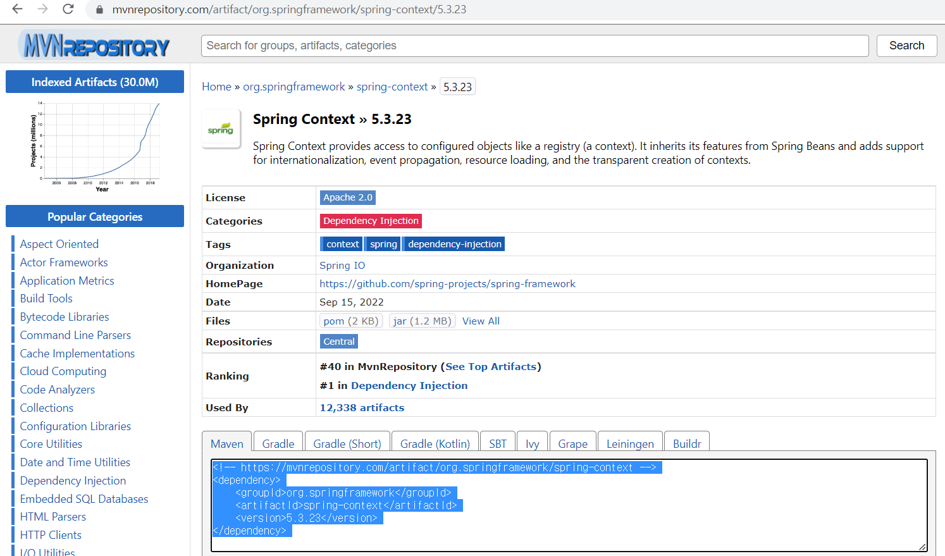Select the Sep 15, 2022 date text
The image size is (945, 556).
(x=352, y=302)
